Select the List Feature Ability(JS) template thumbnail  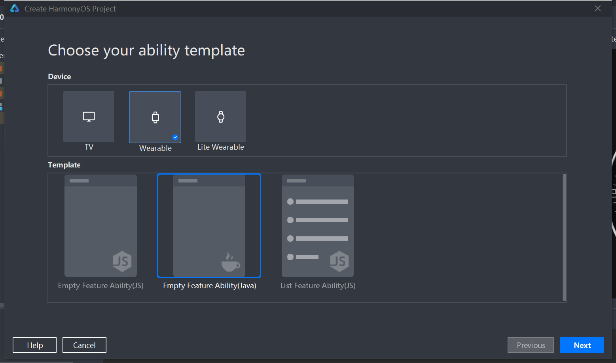coord(318,226)
